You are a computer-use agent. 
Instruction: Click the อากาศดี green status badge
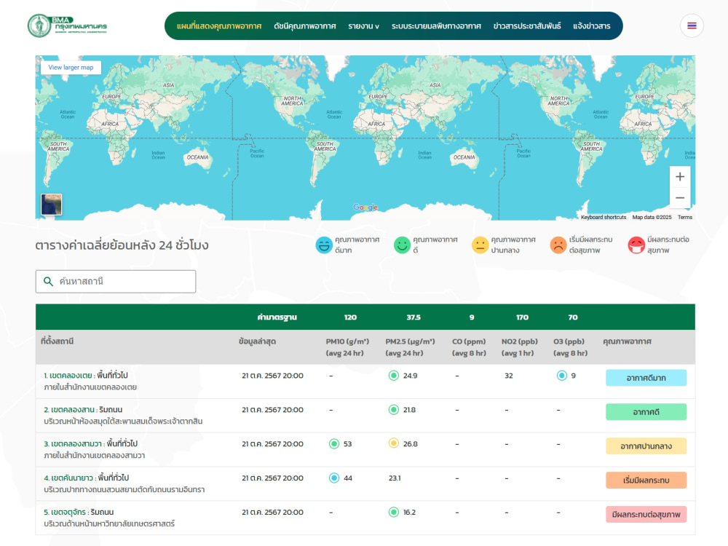point(646,412)
